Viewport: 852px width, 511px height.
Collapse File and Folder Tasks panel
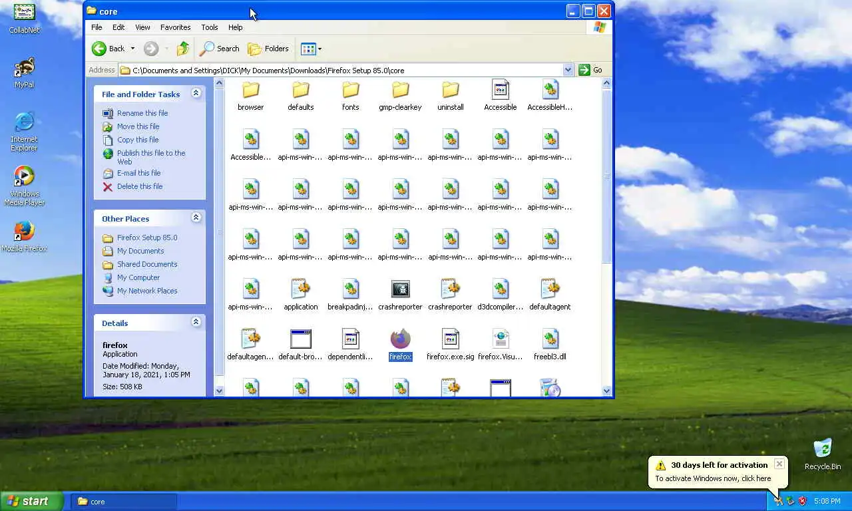(196, 93)
